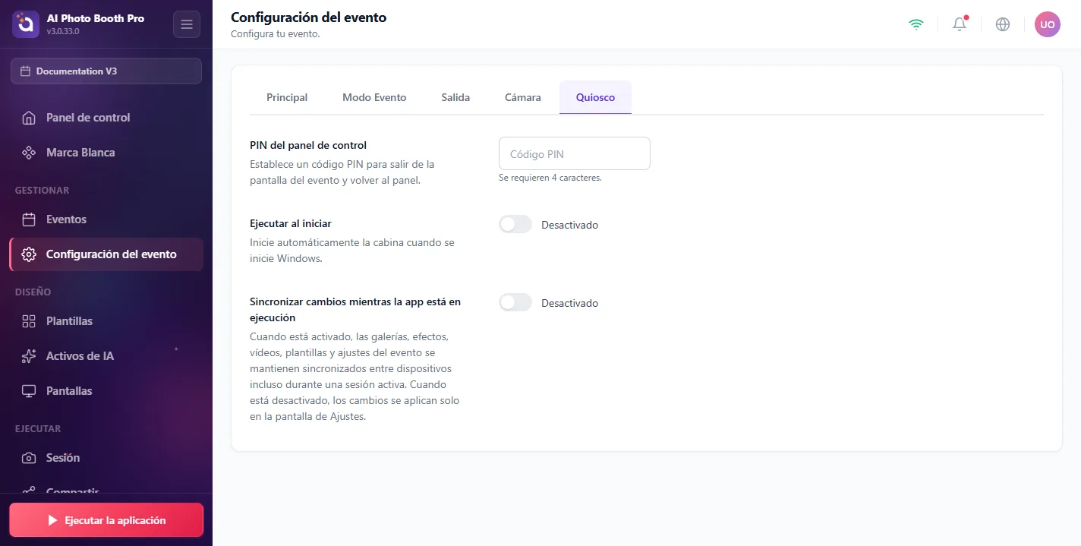Click the calendar icon beside Eventos
This screenshot has width=1081, height=546.
(29, 219)
